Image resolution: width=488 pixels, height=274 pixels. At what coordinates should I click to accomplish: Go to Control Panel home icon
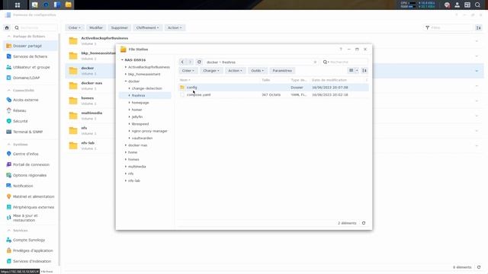click(7, 27)
